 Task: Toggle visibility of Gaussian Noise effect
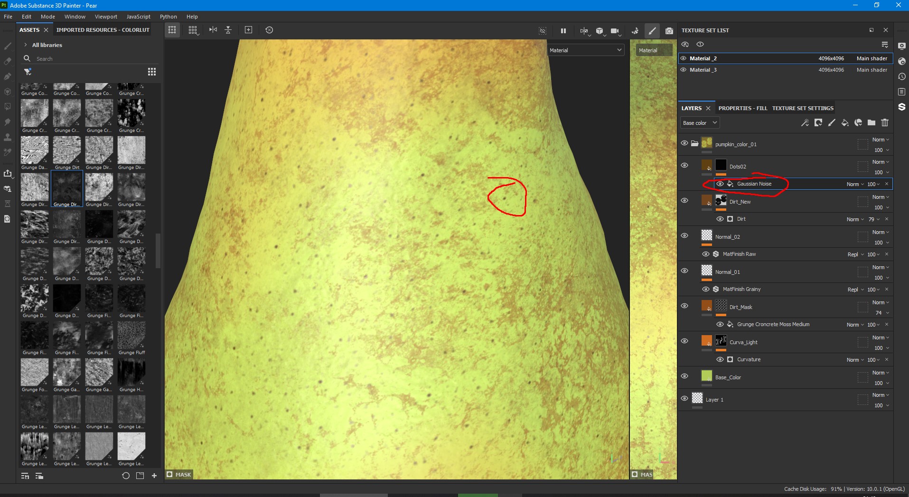point(720,184)
